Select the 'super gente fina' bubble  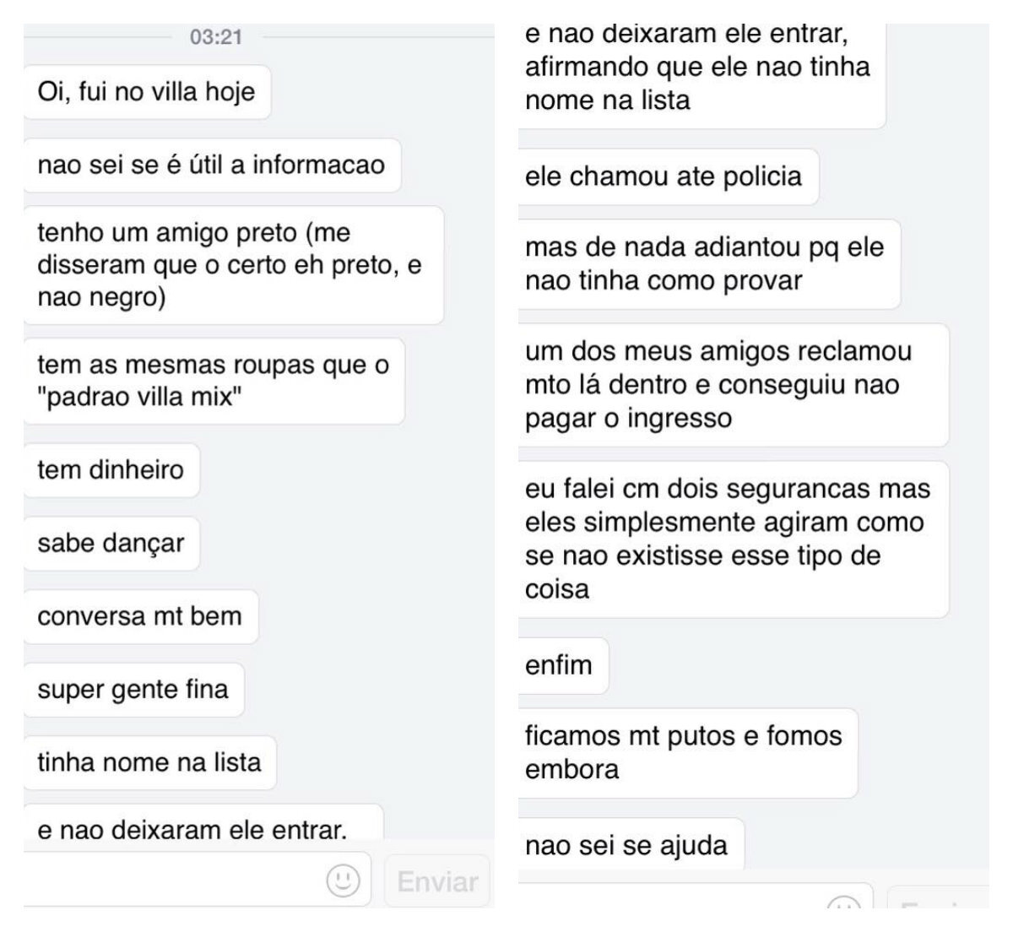tap(133, 689)
